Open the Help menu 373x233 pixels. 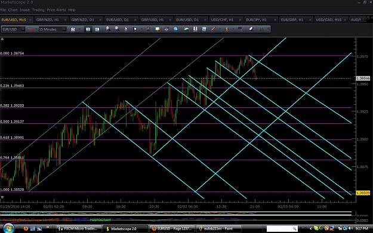tap(72, 10)
